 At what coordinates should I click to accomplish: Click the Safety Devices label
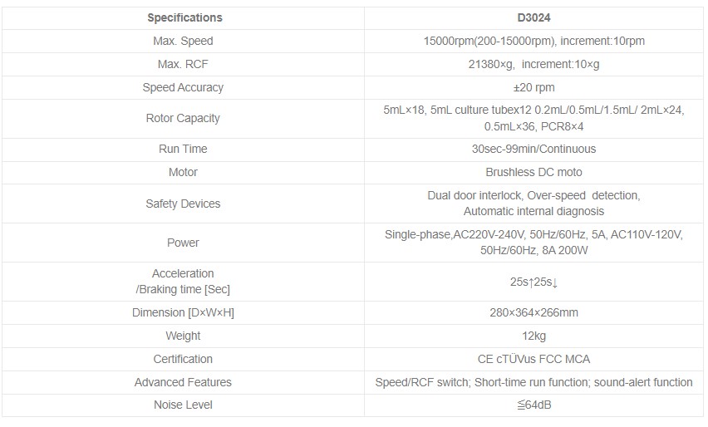tap(183, 204)
